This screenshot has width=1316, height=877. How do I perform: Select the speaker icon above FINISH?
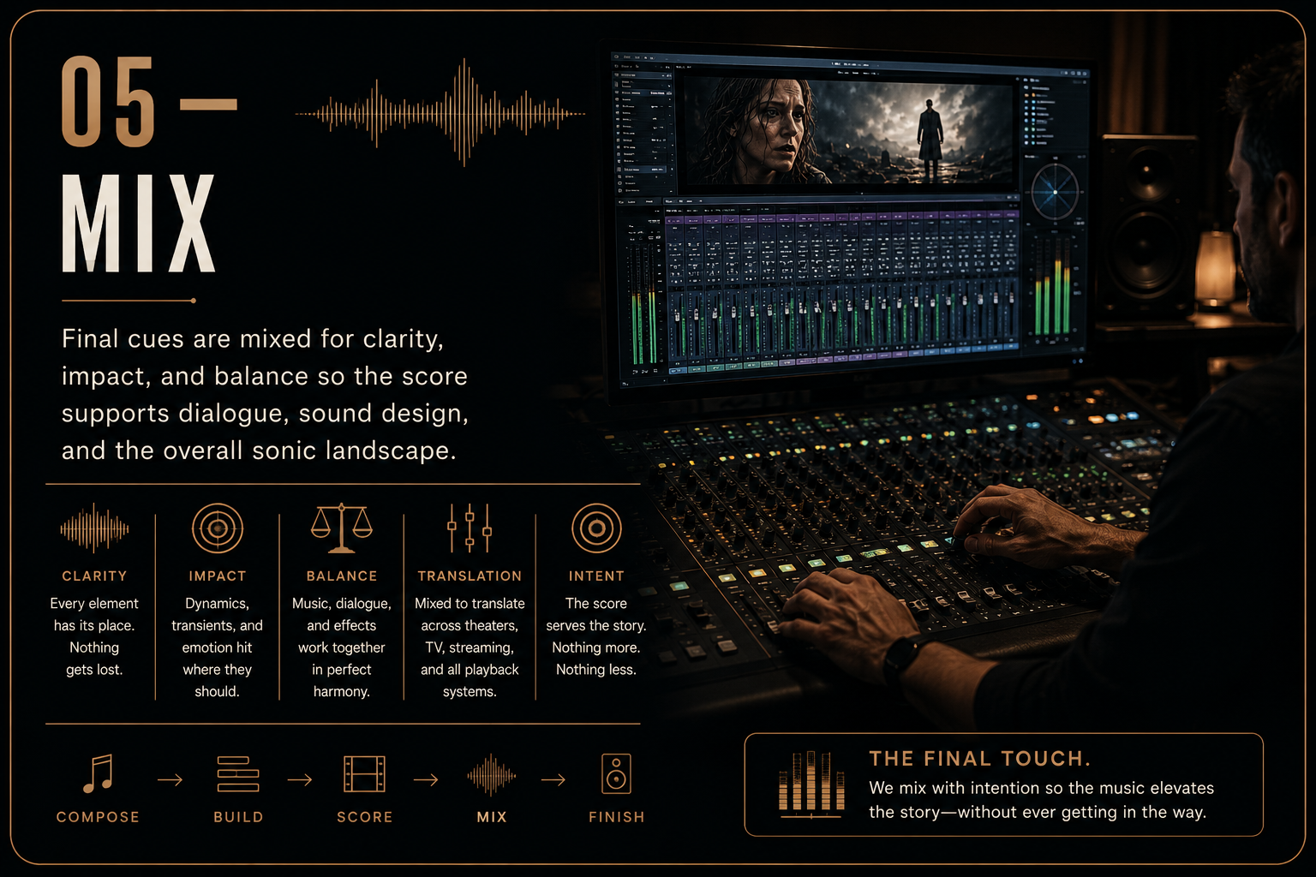616,773
